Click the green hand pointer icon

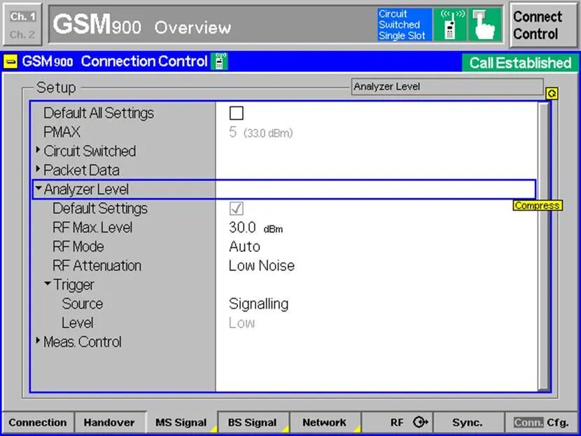[484, 24]
